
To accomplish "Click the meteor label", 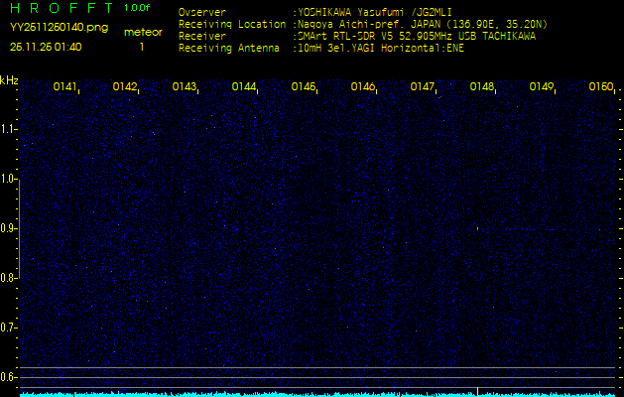I will pos(143,33).
